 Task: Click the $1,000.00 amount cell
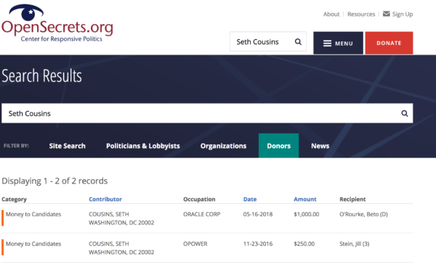(307, 214)
